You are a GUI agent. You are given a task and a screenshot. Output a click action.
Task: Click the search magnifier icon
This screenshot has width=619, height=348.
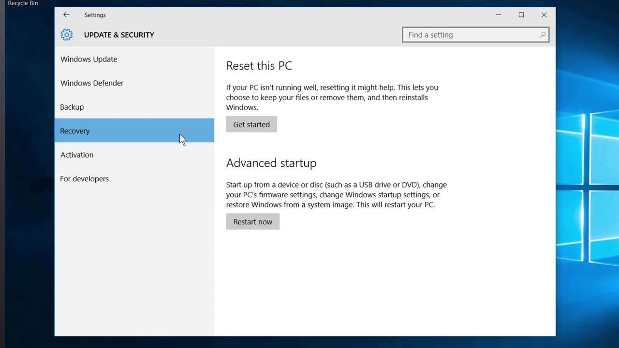(x=543, y=35)
